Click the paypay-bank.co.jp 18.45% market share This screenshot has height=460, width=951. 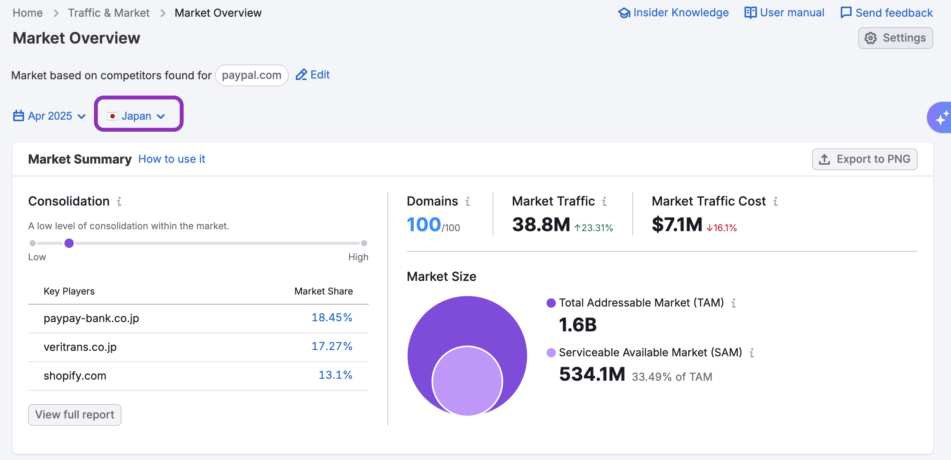tap(332, 318)
